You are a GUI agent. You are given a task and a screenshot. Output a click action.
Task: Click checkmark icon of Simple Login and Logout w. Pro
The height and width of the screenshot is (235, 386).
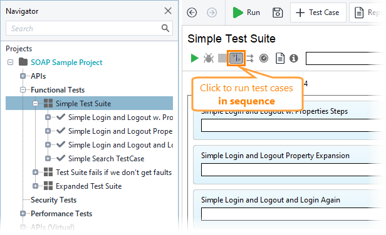click(x=61, y=117)
